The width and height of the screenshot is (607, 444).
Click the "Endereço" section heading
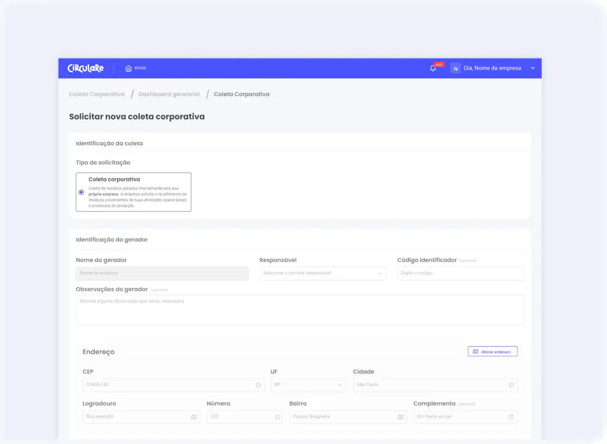tap(99, 351)
